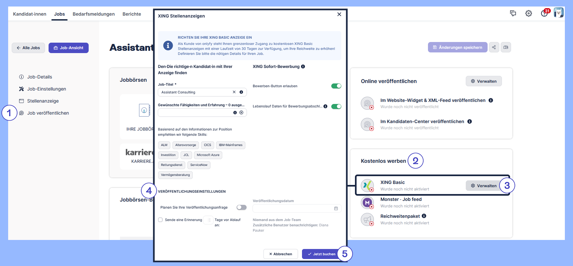Click the XING Basic logo icon
Image resolution: width=573 pixels, height=266 pixels.
pyautogui.click(x=367, y=185)
